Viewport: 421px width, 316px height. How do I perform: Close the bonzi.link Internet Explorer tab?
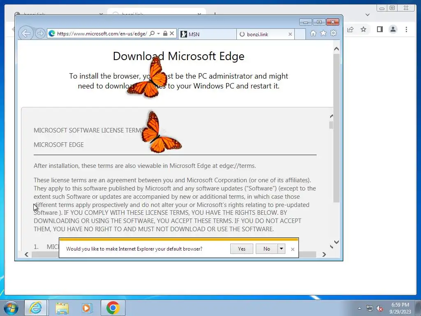(290, 34)
